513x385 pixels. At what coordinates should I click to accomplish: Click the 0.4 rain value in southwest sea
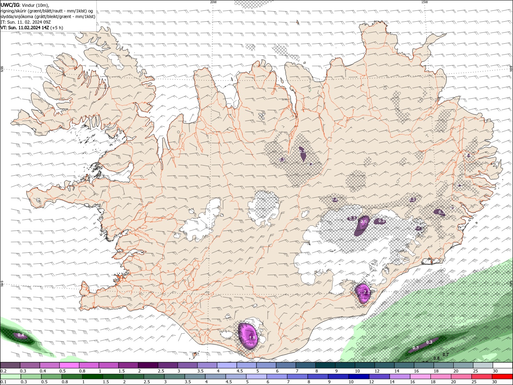click(21, 335)
